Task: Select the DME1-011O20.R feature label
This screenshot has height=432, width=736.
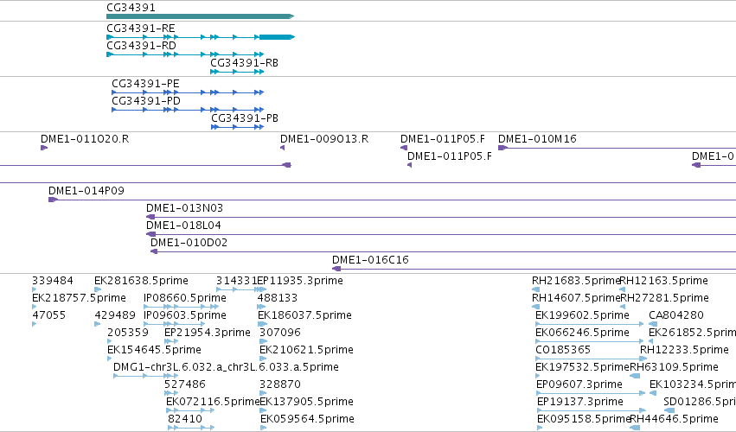Action: tap(85, 139)
